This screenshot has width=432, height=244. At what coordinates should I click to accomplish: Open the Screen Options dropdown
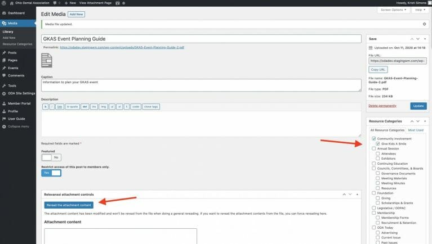394,10
